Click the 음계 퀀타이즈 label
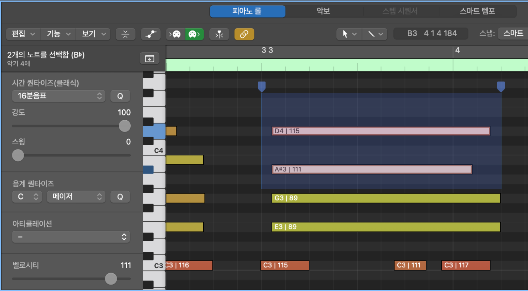 pos(33,183)
